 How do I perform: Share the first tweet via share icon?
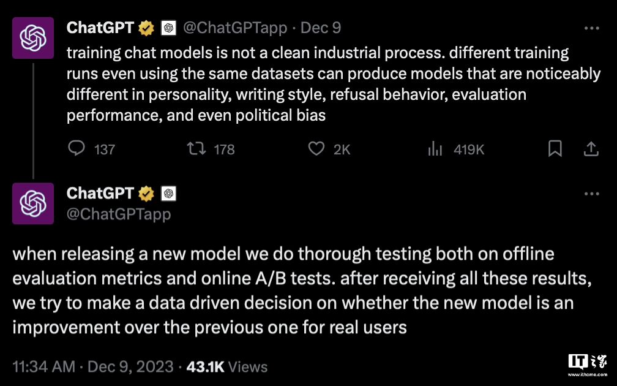tap(591, 149)
